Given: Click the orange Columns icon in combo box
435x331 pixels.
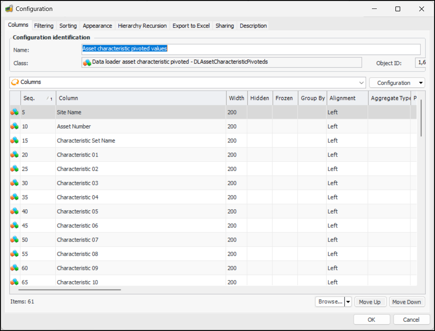Looking at the screenshot, I should pos(15,82).
